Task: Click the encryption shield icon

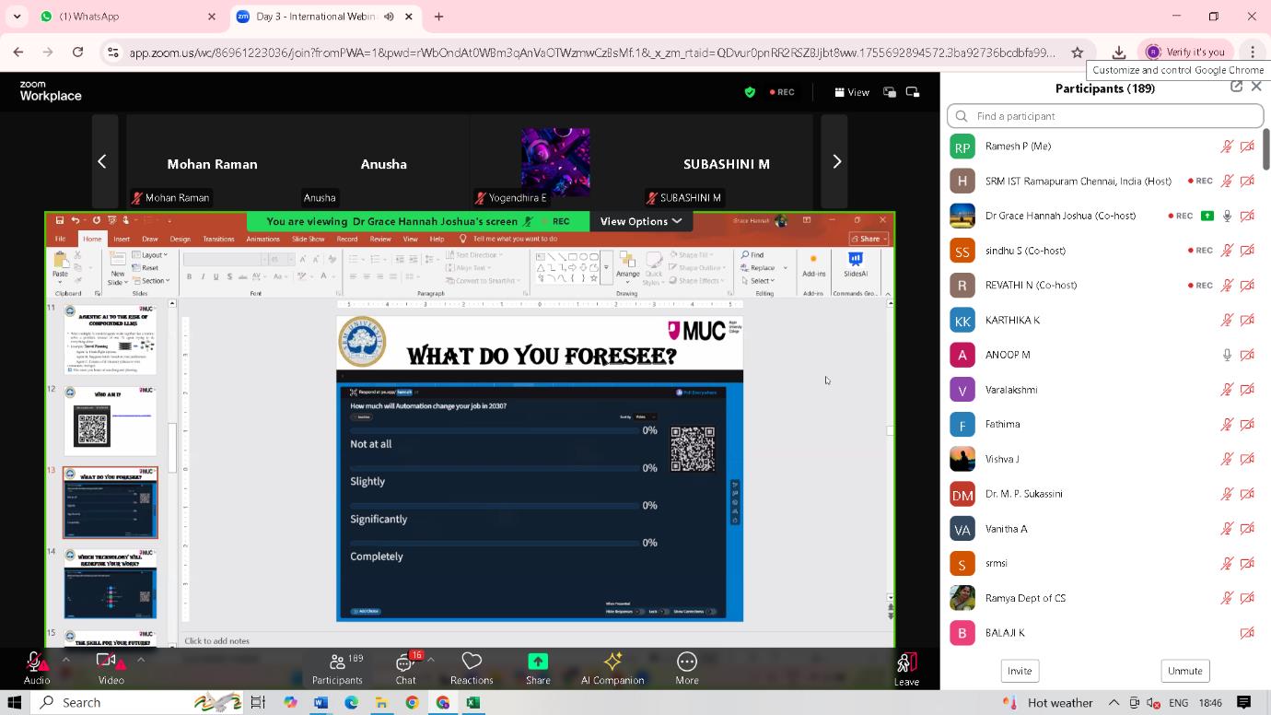Action: pyautogui.click(x=750, y=92)
